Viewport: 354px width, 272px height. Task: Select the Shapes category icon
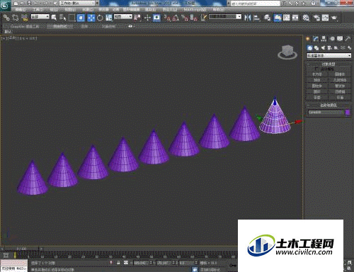[316, 48]
